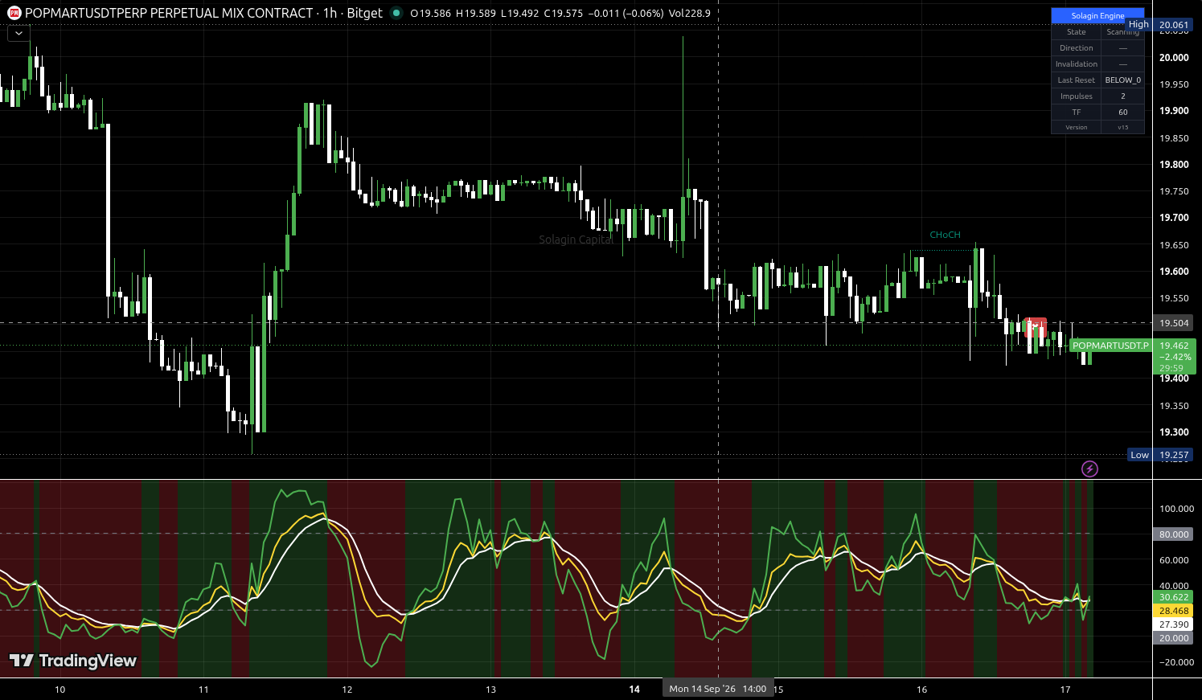The width and height of the screenshot is (1202, 700).
Task: Click the Direction row label
Action: [x=1077, y=48]
